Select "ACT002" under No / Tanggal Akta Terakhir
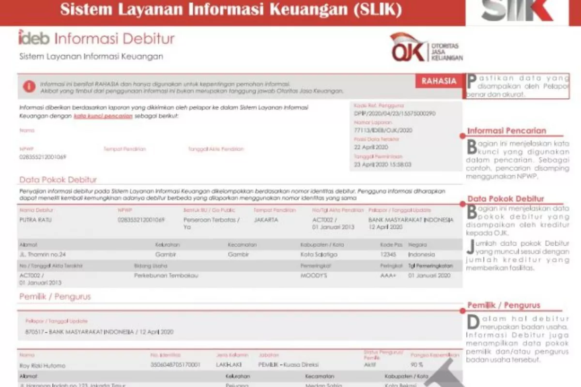Viewport: 581px width, 387px height. (31, 275)
